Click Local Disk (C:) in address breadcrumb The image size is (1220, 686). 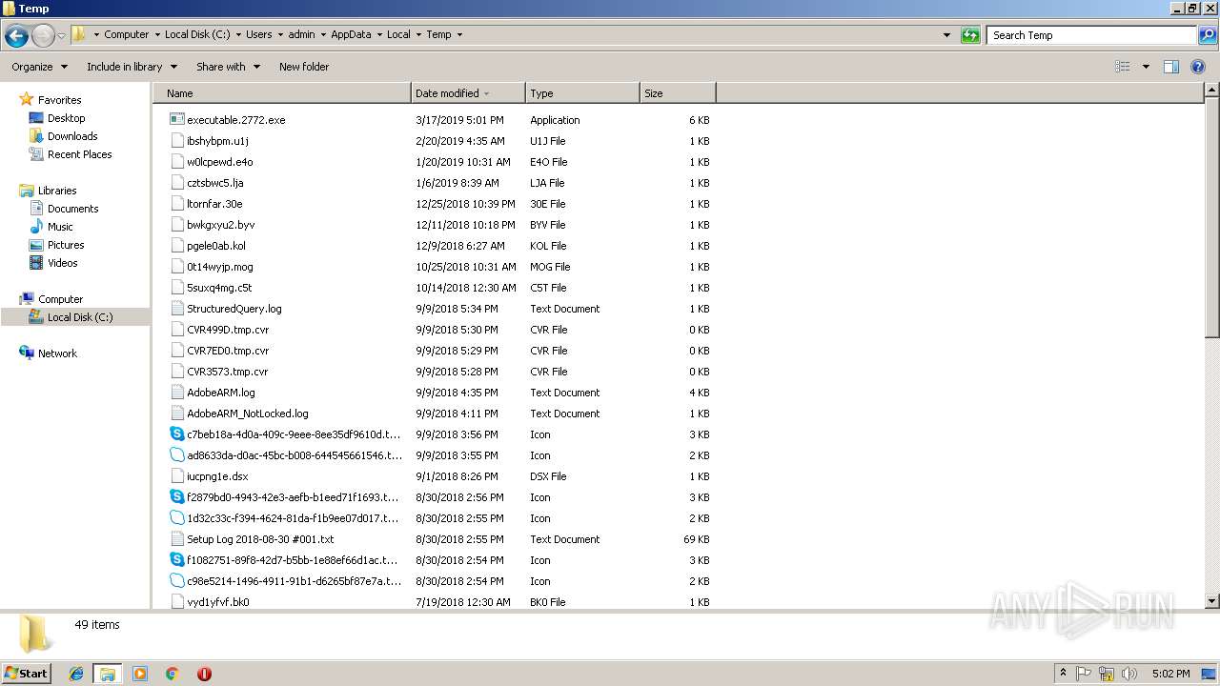196,34
